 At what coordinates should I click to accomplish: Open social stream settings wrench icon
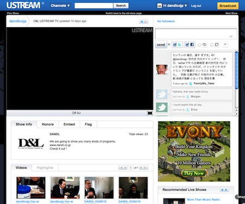(225, 45)
